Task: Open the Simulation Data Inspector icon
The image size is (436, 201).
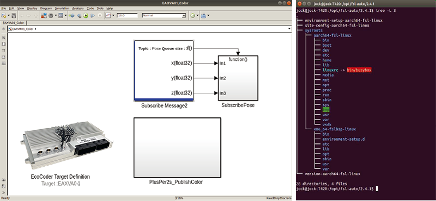Action: point(108,16)
